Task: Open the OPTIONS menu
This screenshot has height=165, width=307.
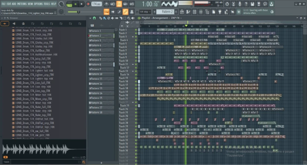Action: pos(38,4)
